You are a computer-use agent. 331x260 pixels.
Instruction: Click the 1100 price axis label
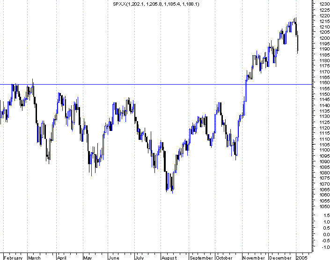pos(324,150)
